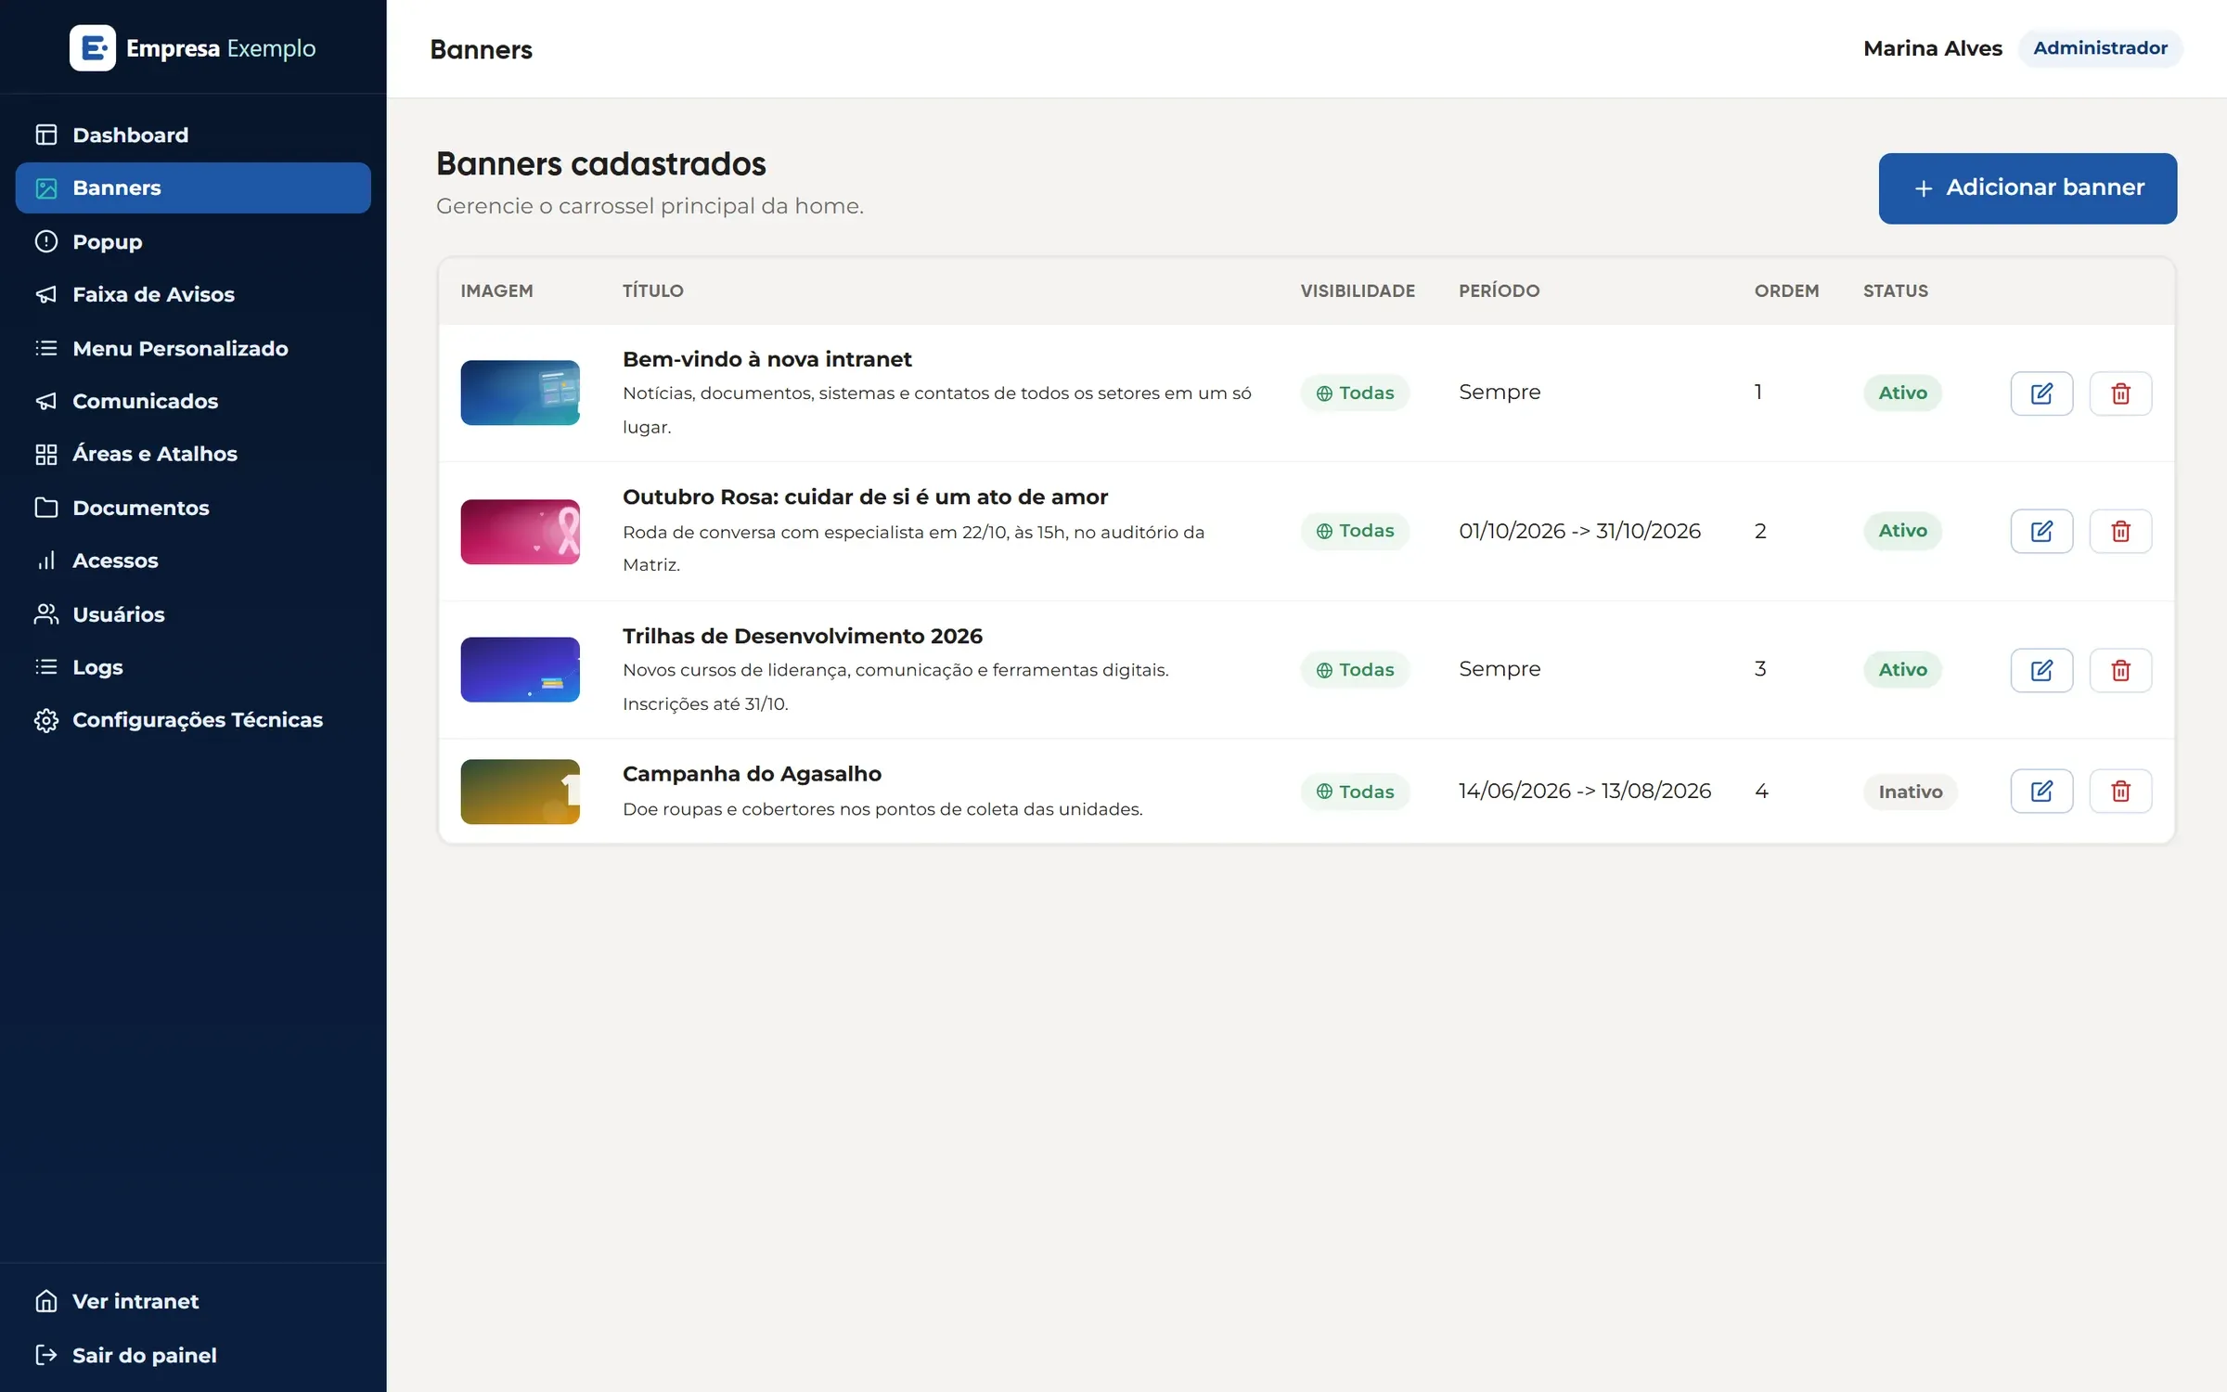Image resolution: width=2227 pixels, height=1392 pixels.
Task: Delete the Outubro Rosa banner
Action: point(2120,531)
